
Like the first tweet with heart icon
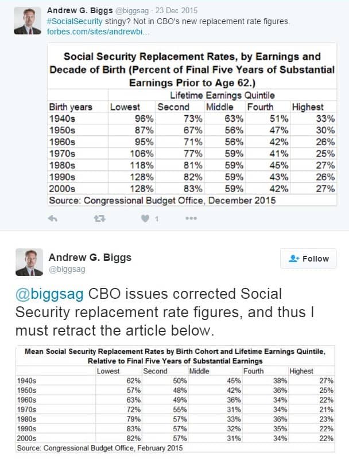[x=145, y=219]
